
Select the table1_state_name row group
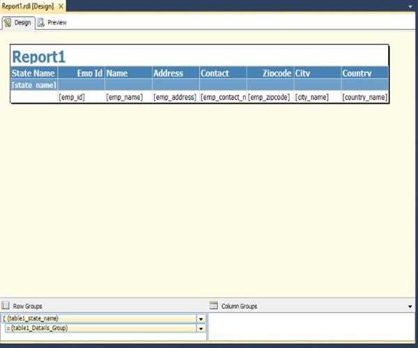tap(99, 318)
